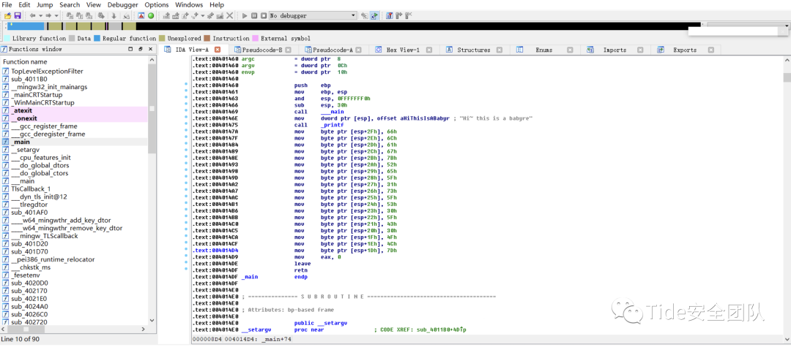Switch to the Pseudocode-B tab
This screenshot has width=791, height=347.
tap(261, 50)
